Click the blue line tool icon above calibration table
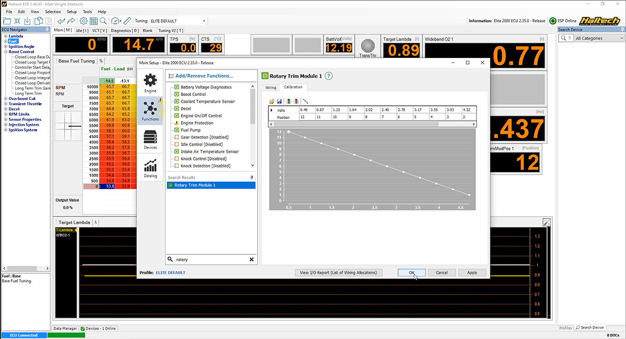 click(x=306, y=101)
